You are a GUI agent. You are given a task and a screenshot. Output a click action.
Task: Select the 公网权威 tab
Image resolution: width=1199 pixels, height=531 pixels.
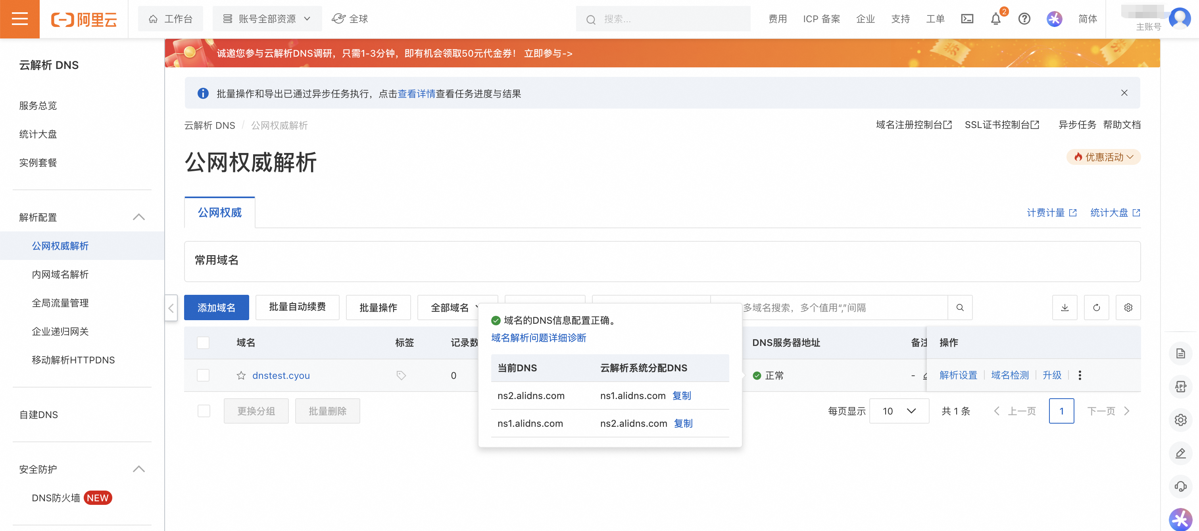point(219,212)
